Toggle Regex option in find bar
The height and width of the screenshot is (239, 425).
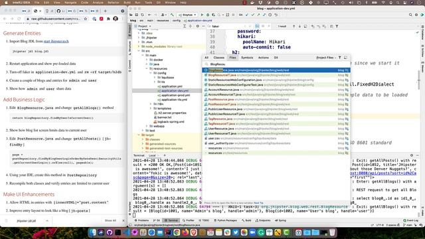(268, 27)
